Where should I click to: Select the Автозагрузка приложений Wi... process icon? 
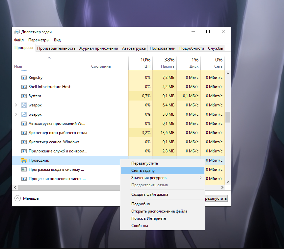click(24, 124)
